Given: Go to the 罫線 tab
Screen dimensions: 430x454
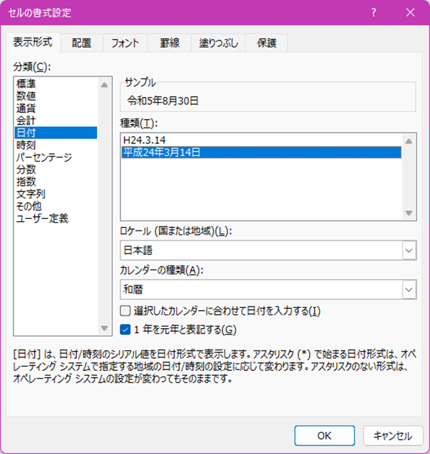Looking at the screenshot, I should click(x=170, y=42).
